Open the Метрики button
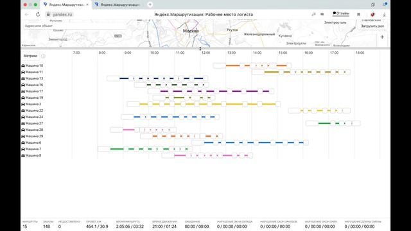The image size is (411, 231). tap(30, 56)
